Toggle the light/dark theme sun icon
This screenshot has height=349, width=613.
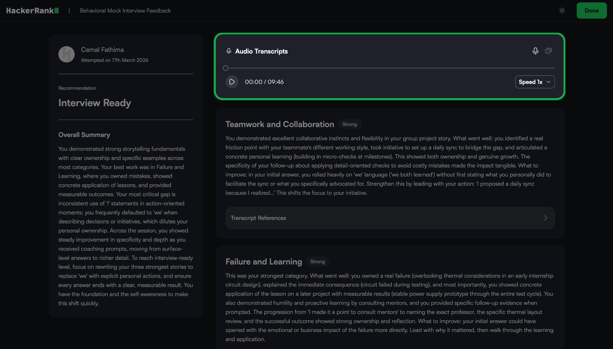point(562,11)
